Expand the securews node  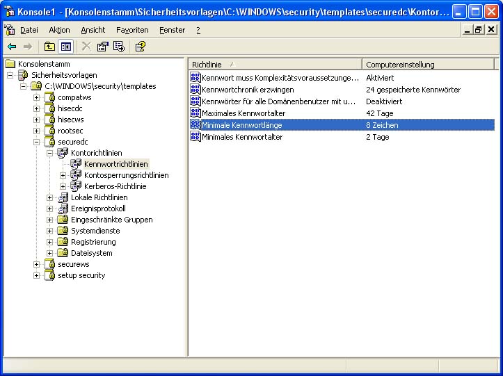(36, 264)
